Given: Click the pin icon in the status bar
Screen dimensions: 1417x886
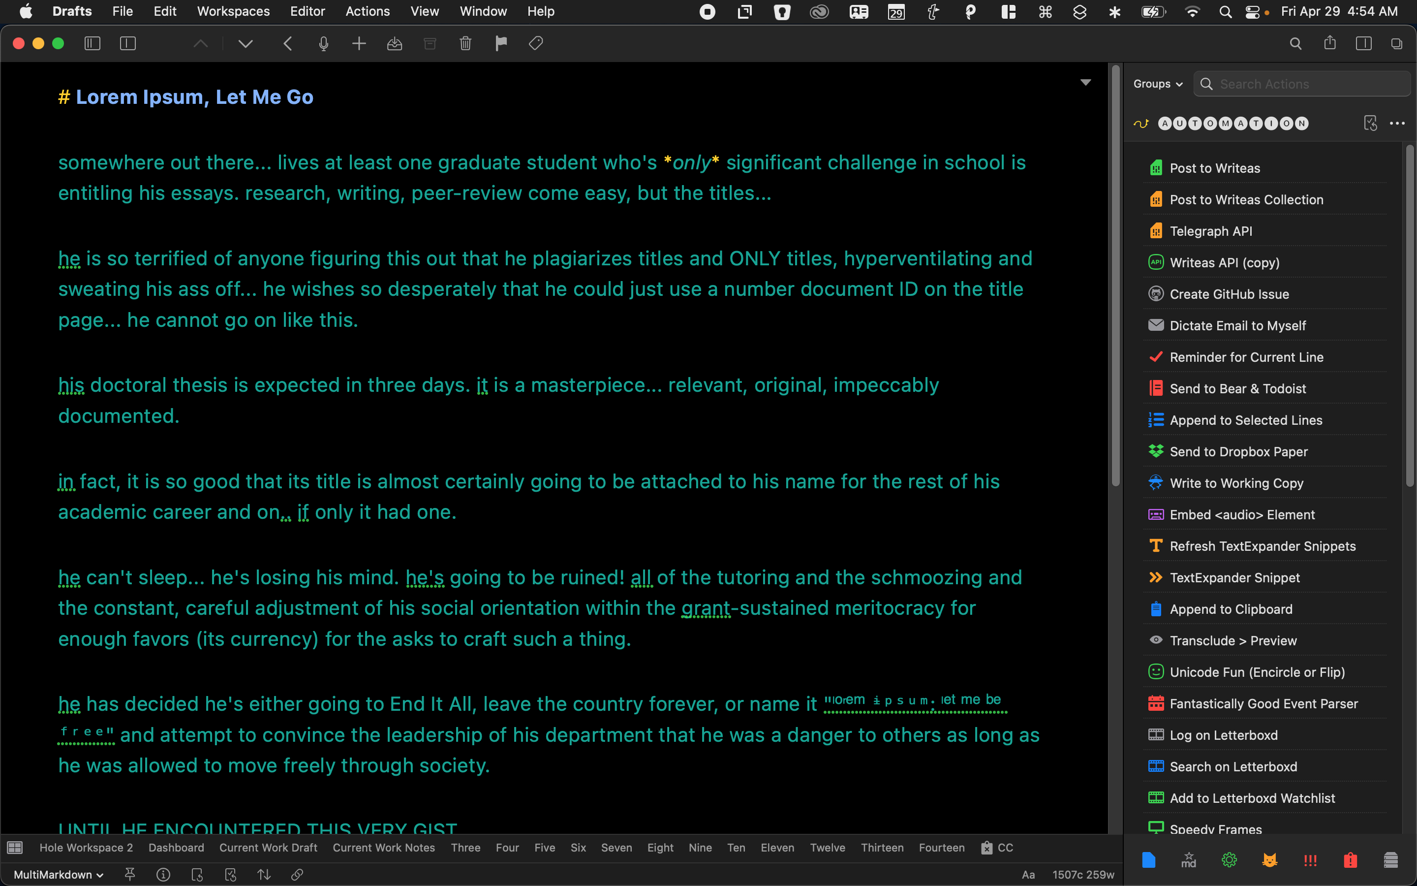Looking at the screenshot, I should [x=129, y=874].
